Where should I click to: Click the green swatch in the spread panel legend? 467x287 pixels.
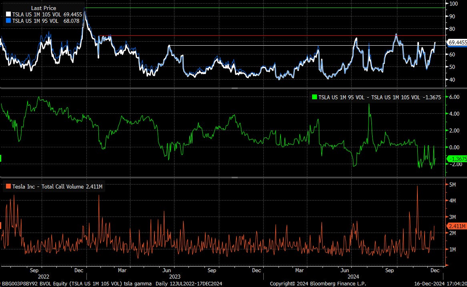pos(314,97)
